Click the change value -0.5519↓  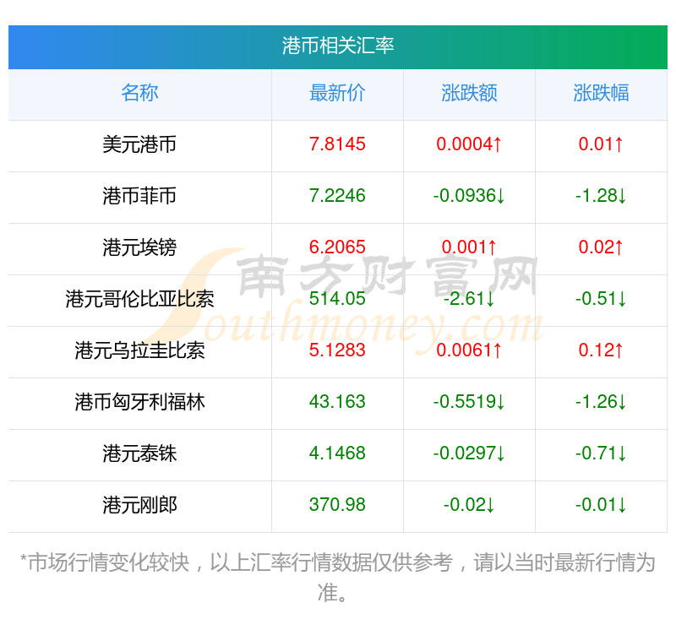(469, 402)
